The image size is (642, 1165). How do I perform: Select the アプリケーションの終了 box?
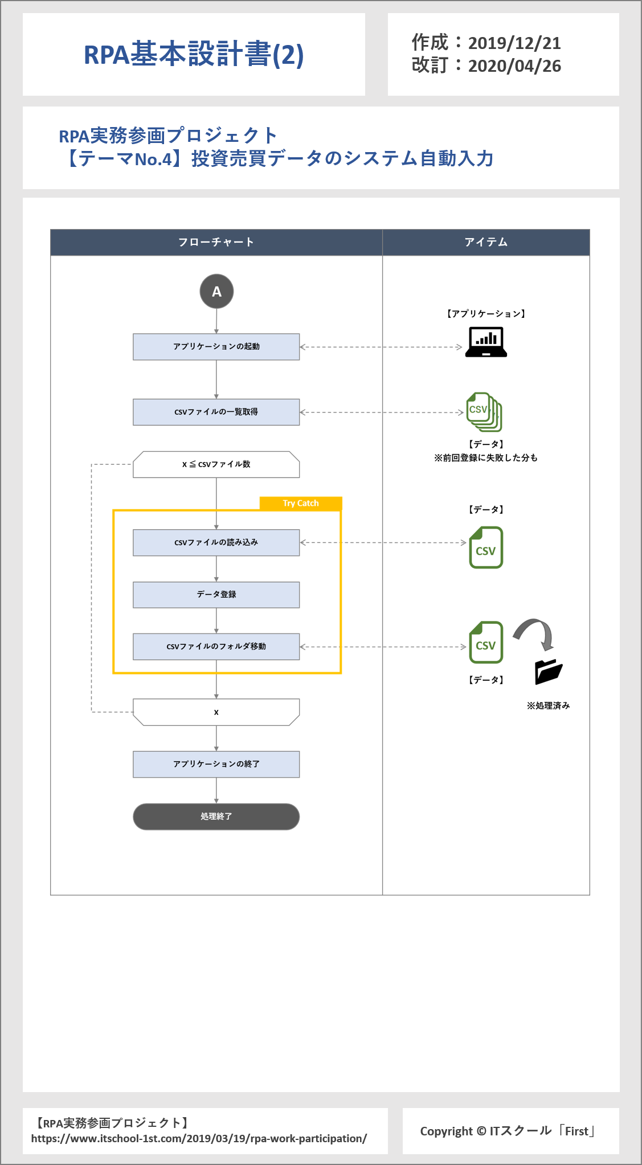coord(216,764)
